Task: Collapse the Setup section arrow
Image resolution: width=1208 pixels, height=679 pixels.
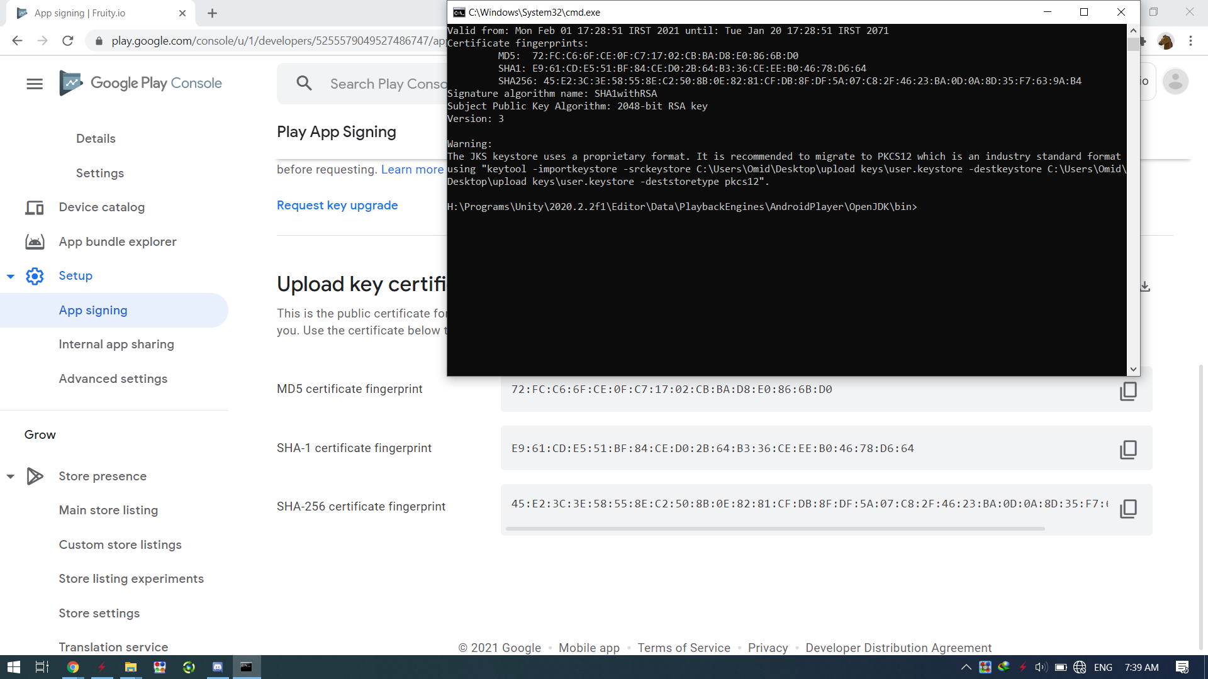Action: click(11, 276)
